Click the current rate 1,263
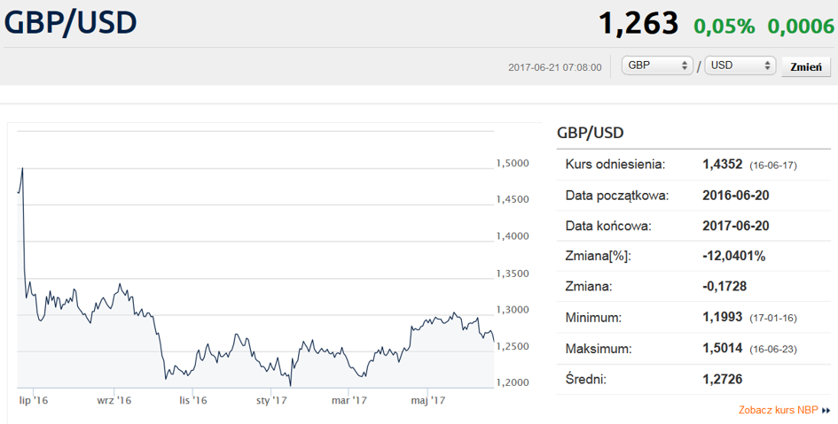The height and width of the screenshot is (424, 838). click(x=638, y=24)
